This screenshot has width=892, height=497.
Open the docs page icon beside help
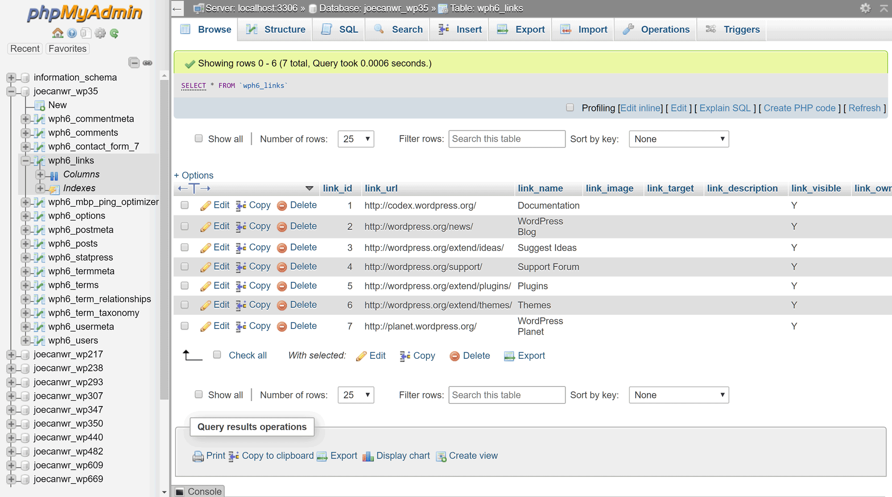86,33
